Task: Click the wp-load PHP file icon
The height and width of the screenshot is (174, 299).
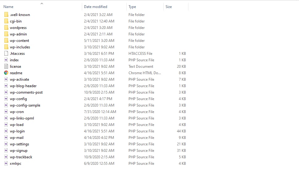Action: tap(6, 124)
